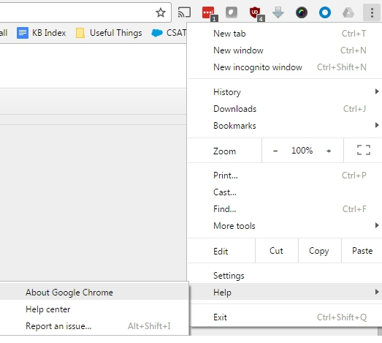The image size is (382, 343).
Task: Open the Google Drive extension icon
Action: click(348, 12)
